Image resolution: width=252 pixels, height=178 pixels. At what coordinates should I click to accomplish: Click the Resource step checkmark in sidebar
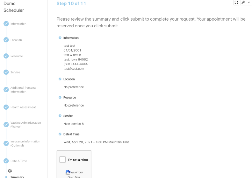(x=6, y=56)
